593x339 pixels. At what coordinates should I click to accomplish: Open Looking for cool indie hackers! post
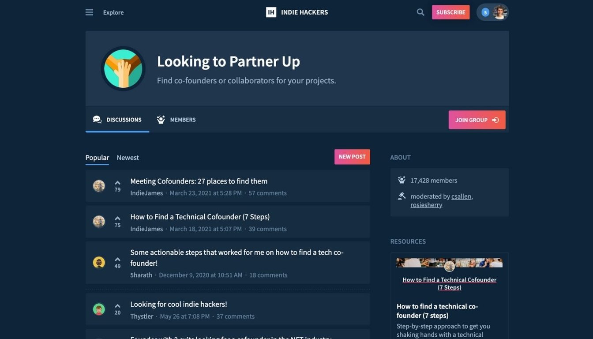(x=179, y=304)
